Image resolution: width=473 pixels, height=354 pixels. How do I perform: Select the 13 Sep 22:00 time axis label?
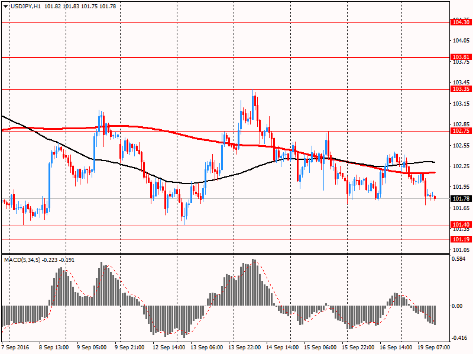point(244,348)
